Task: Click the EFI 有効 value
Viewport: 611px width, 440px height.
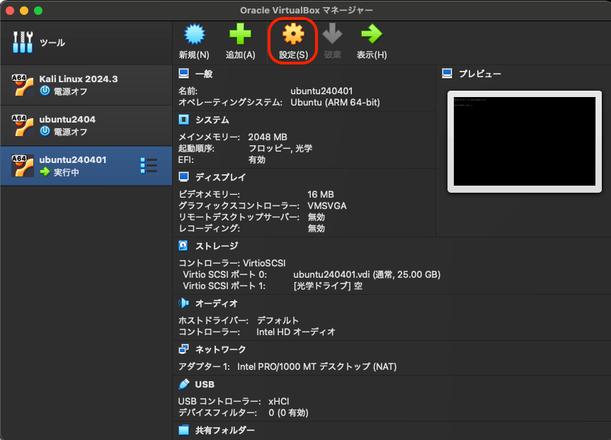Action: point(257,159)
